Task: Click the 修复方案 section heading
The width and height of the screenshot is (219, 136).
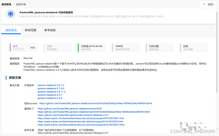Action: click(15, 78)
